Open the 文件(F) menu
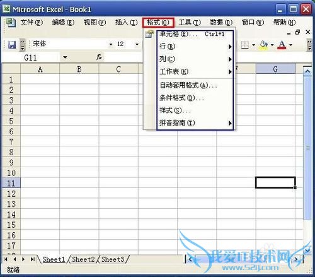The image size is (315, 277). pyautogui.click(x=31, y=22)
